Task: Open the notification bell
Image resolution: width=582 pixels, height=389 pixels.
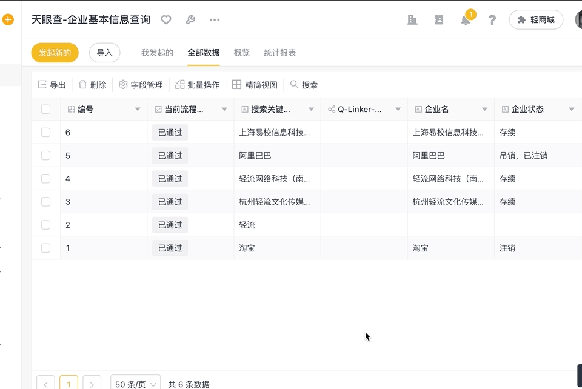Action: (x=466, y=19)
